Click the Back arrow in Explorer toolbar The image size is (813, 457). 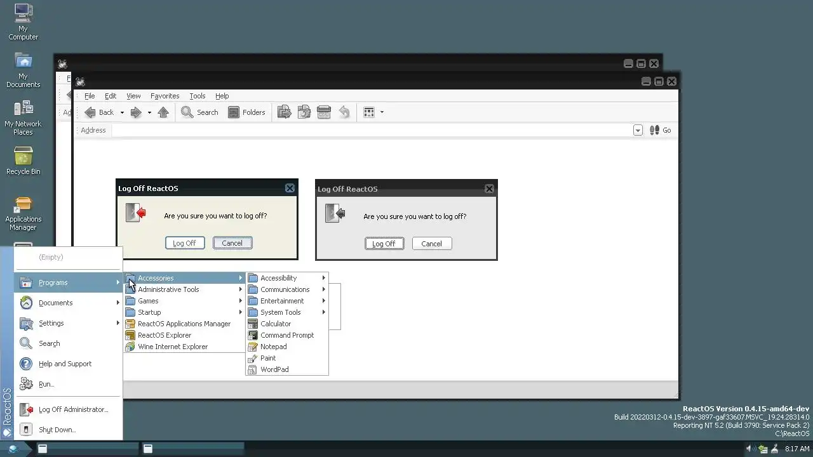coord(99,112)
